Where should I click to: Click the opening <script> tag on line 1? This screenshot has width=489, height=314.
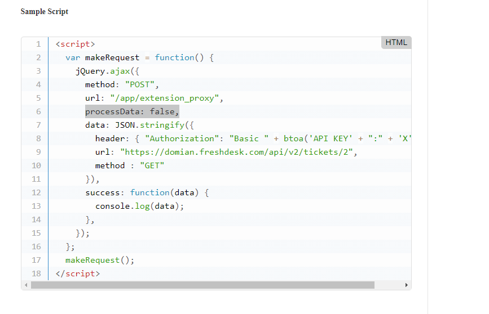click(75, 44)
